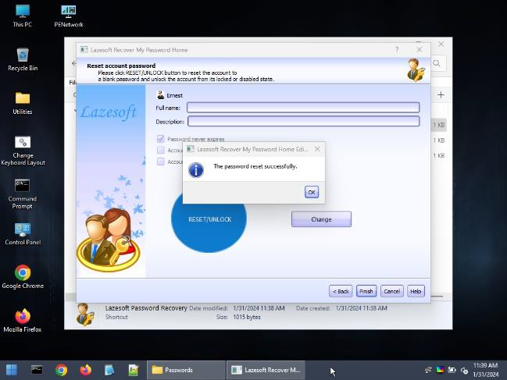Click Firefox icon on taskbar
The width and height of the screenshot is (507, 380).
pyautogui.click(x=85, y=370)
